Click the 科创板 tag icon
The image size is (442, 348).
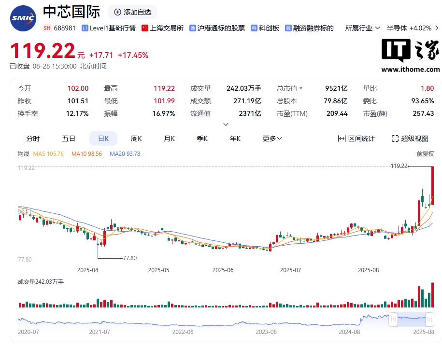coord(254,28)
